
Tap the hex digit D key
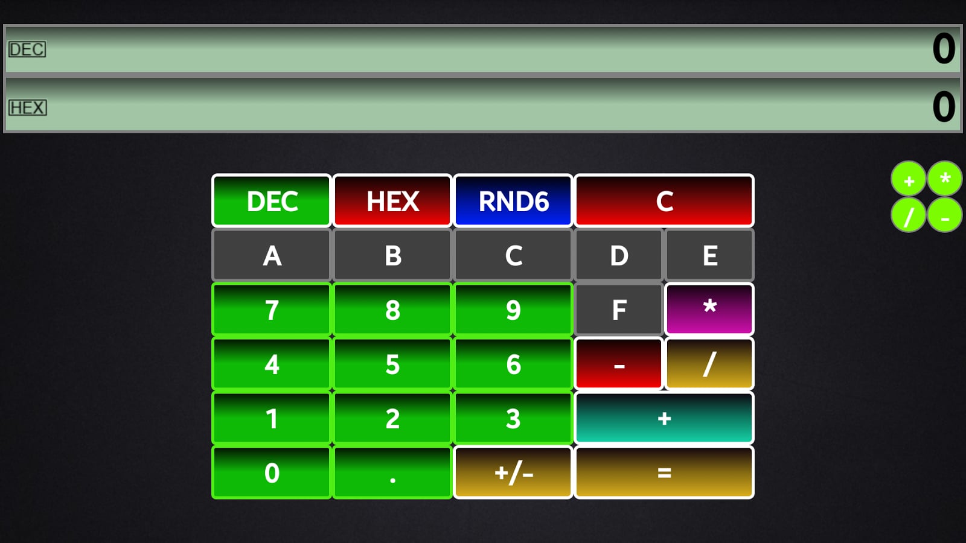pyautogui.click(x=619, y=255)
